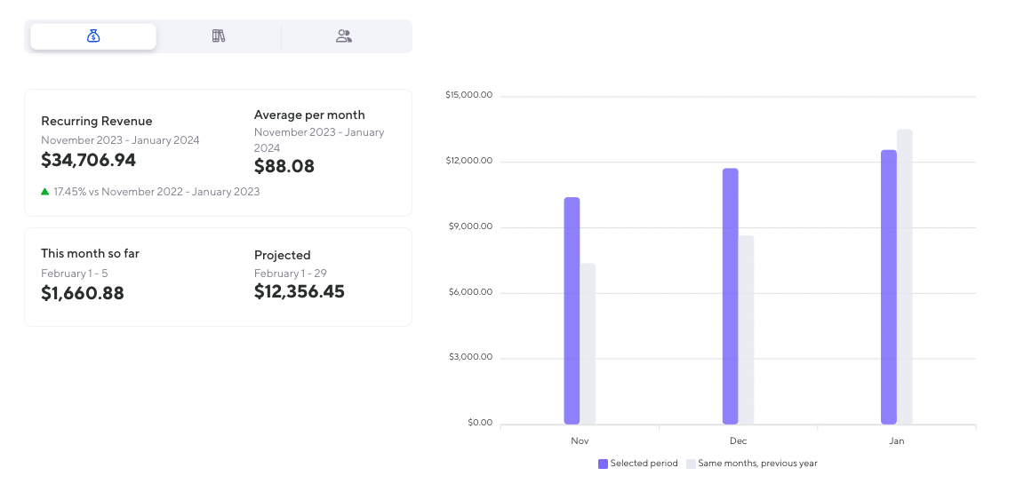This screenshot has height=484, width=1032.
Task: Click the gray January previous-year bar
Action: (905, 276)
